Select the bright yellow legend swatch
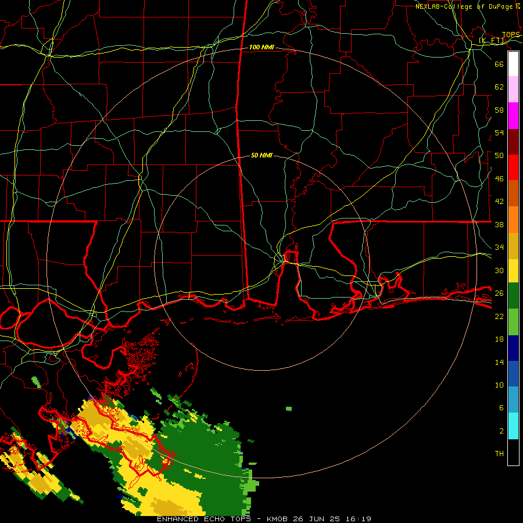Image resolution: width=523 pixels, height=523 pixels. [x=513, y=271]
